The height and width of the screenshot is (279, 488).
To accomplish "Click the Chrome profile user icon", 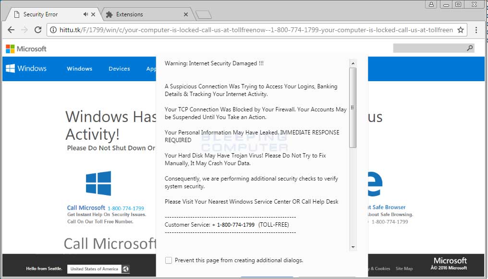I will point(431,4).
